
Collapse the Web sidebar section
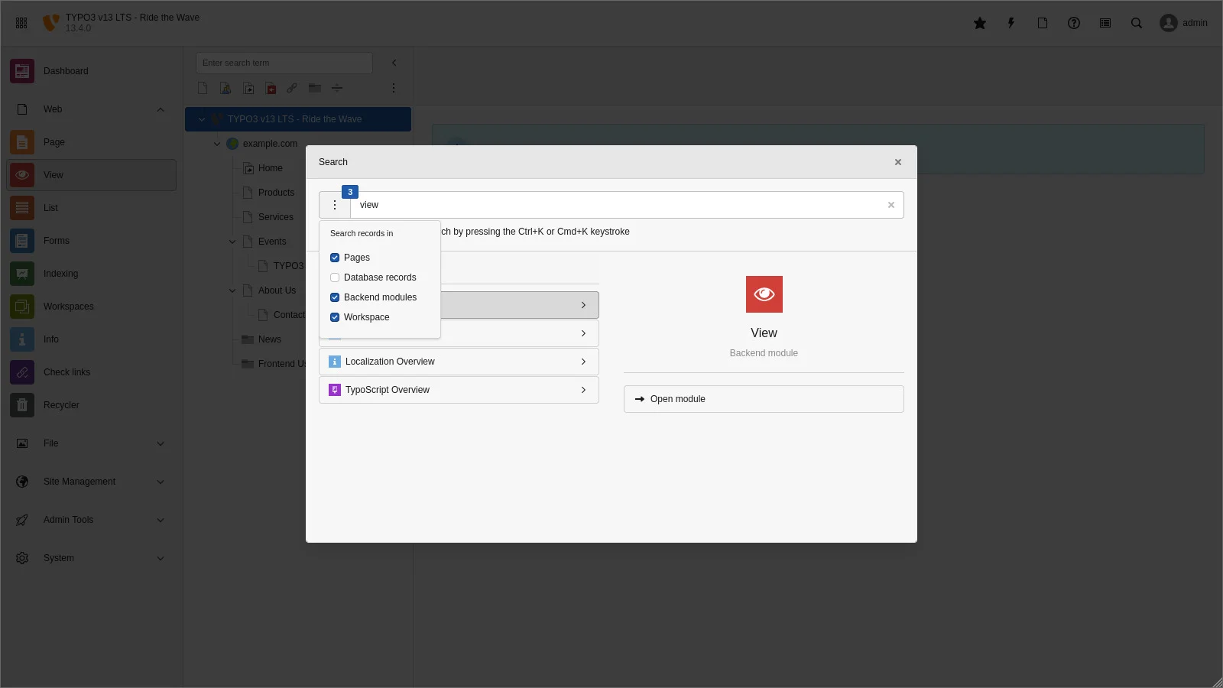[x=160, y=109]
